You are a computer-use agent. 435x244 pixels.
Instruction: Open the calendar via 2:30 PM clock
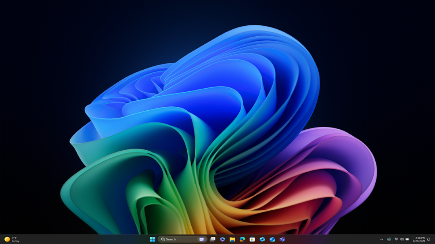(419, 239)
